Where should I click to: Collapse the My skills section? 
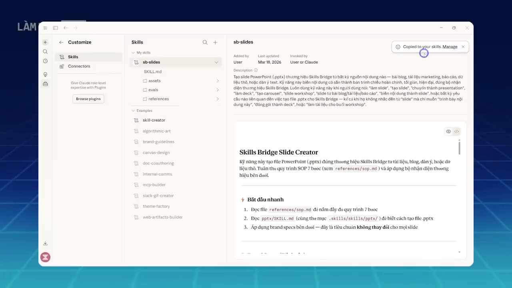tap(133, 53)
